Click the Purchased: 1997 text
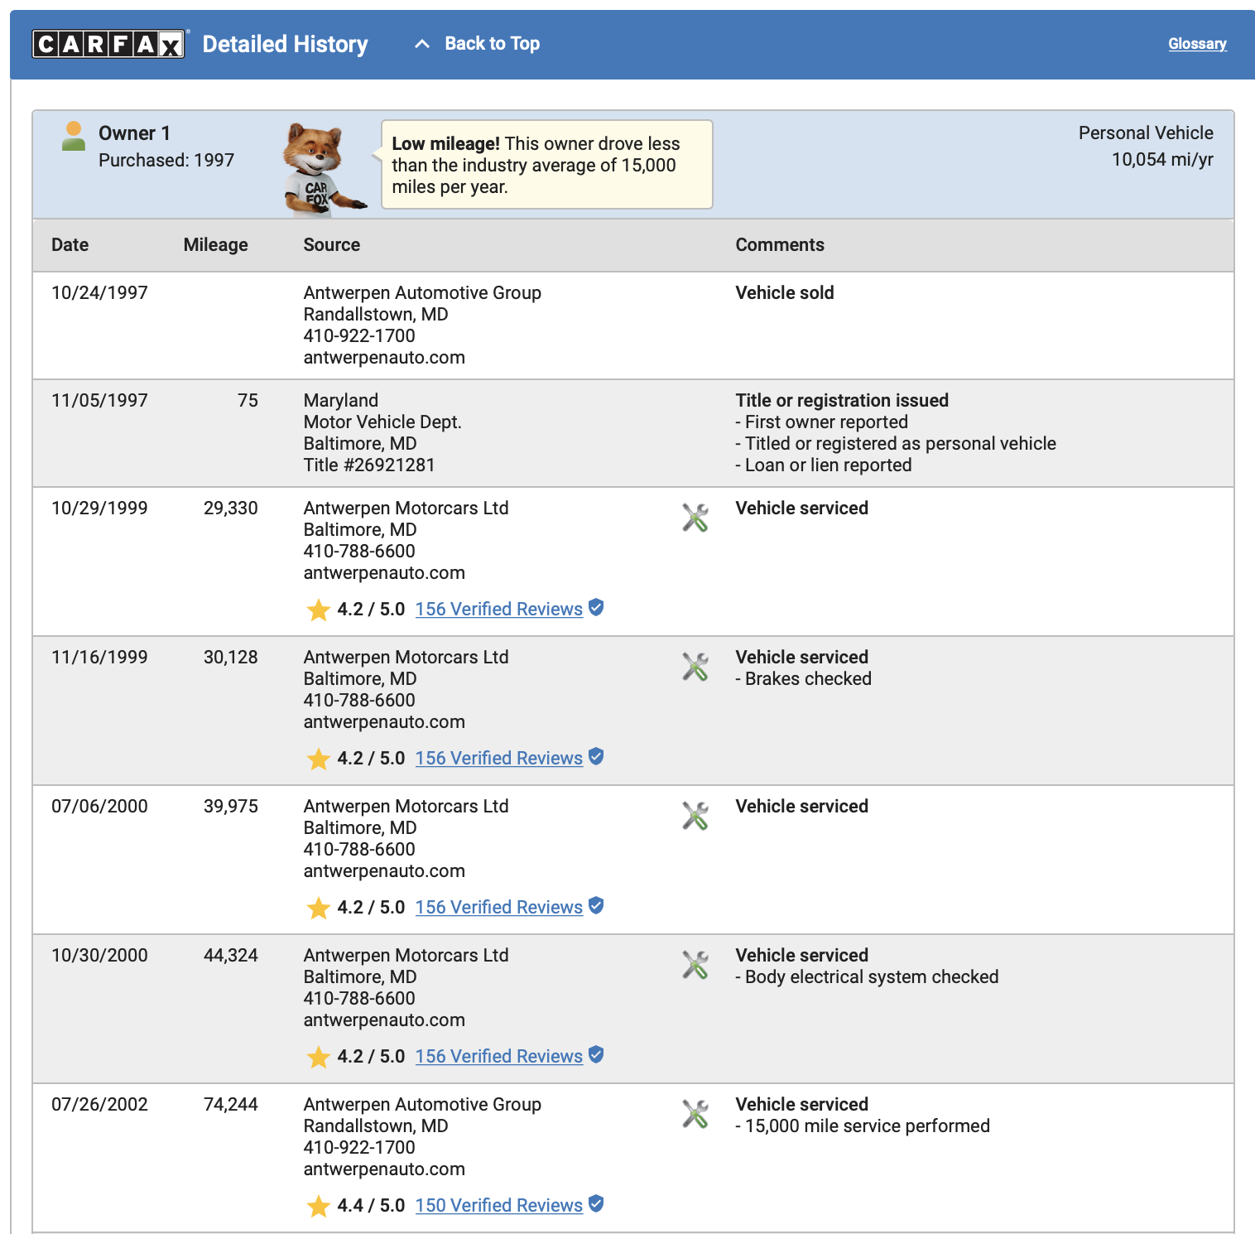The height and width of the screenshot is (1234, 1255). pyautogui.click(x=166, y=161)
